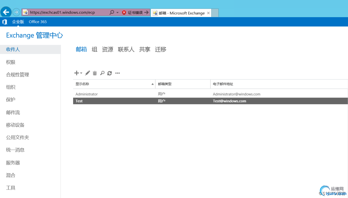Screen dimensions: 348x198
Task: Open 收件人 in the left navigation
Action: (30, 50)
